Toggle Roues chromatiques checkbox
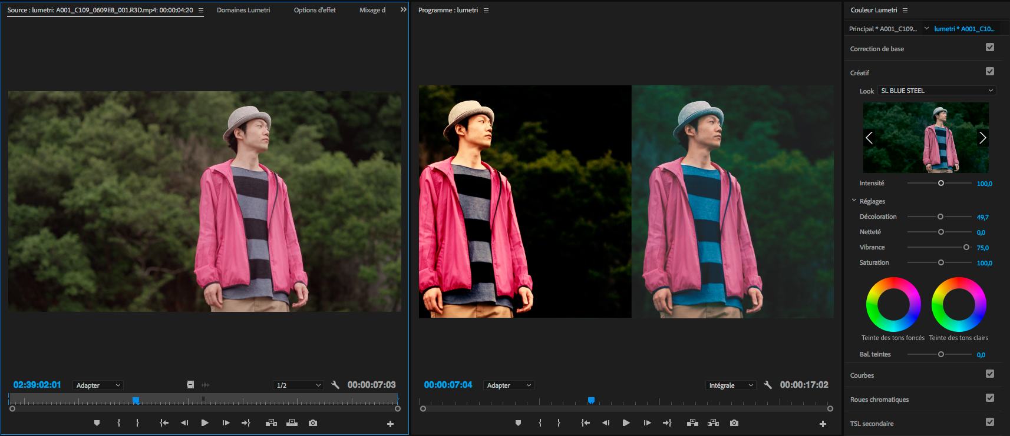1010x436 pixels. click(990, 398)
